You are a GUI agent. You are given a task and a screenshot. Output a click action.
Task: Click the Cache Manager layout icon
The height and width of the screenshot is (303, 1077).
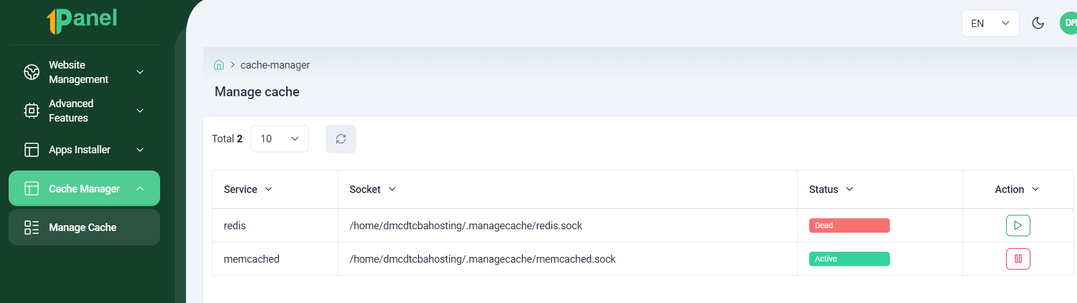click(32, 188)
